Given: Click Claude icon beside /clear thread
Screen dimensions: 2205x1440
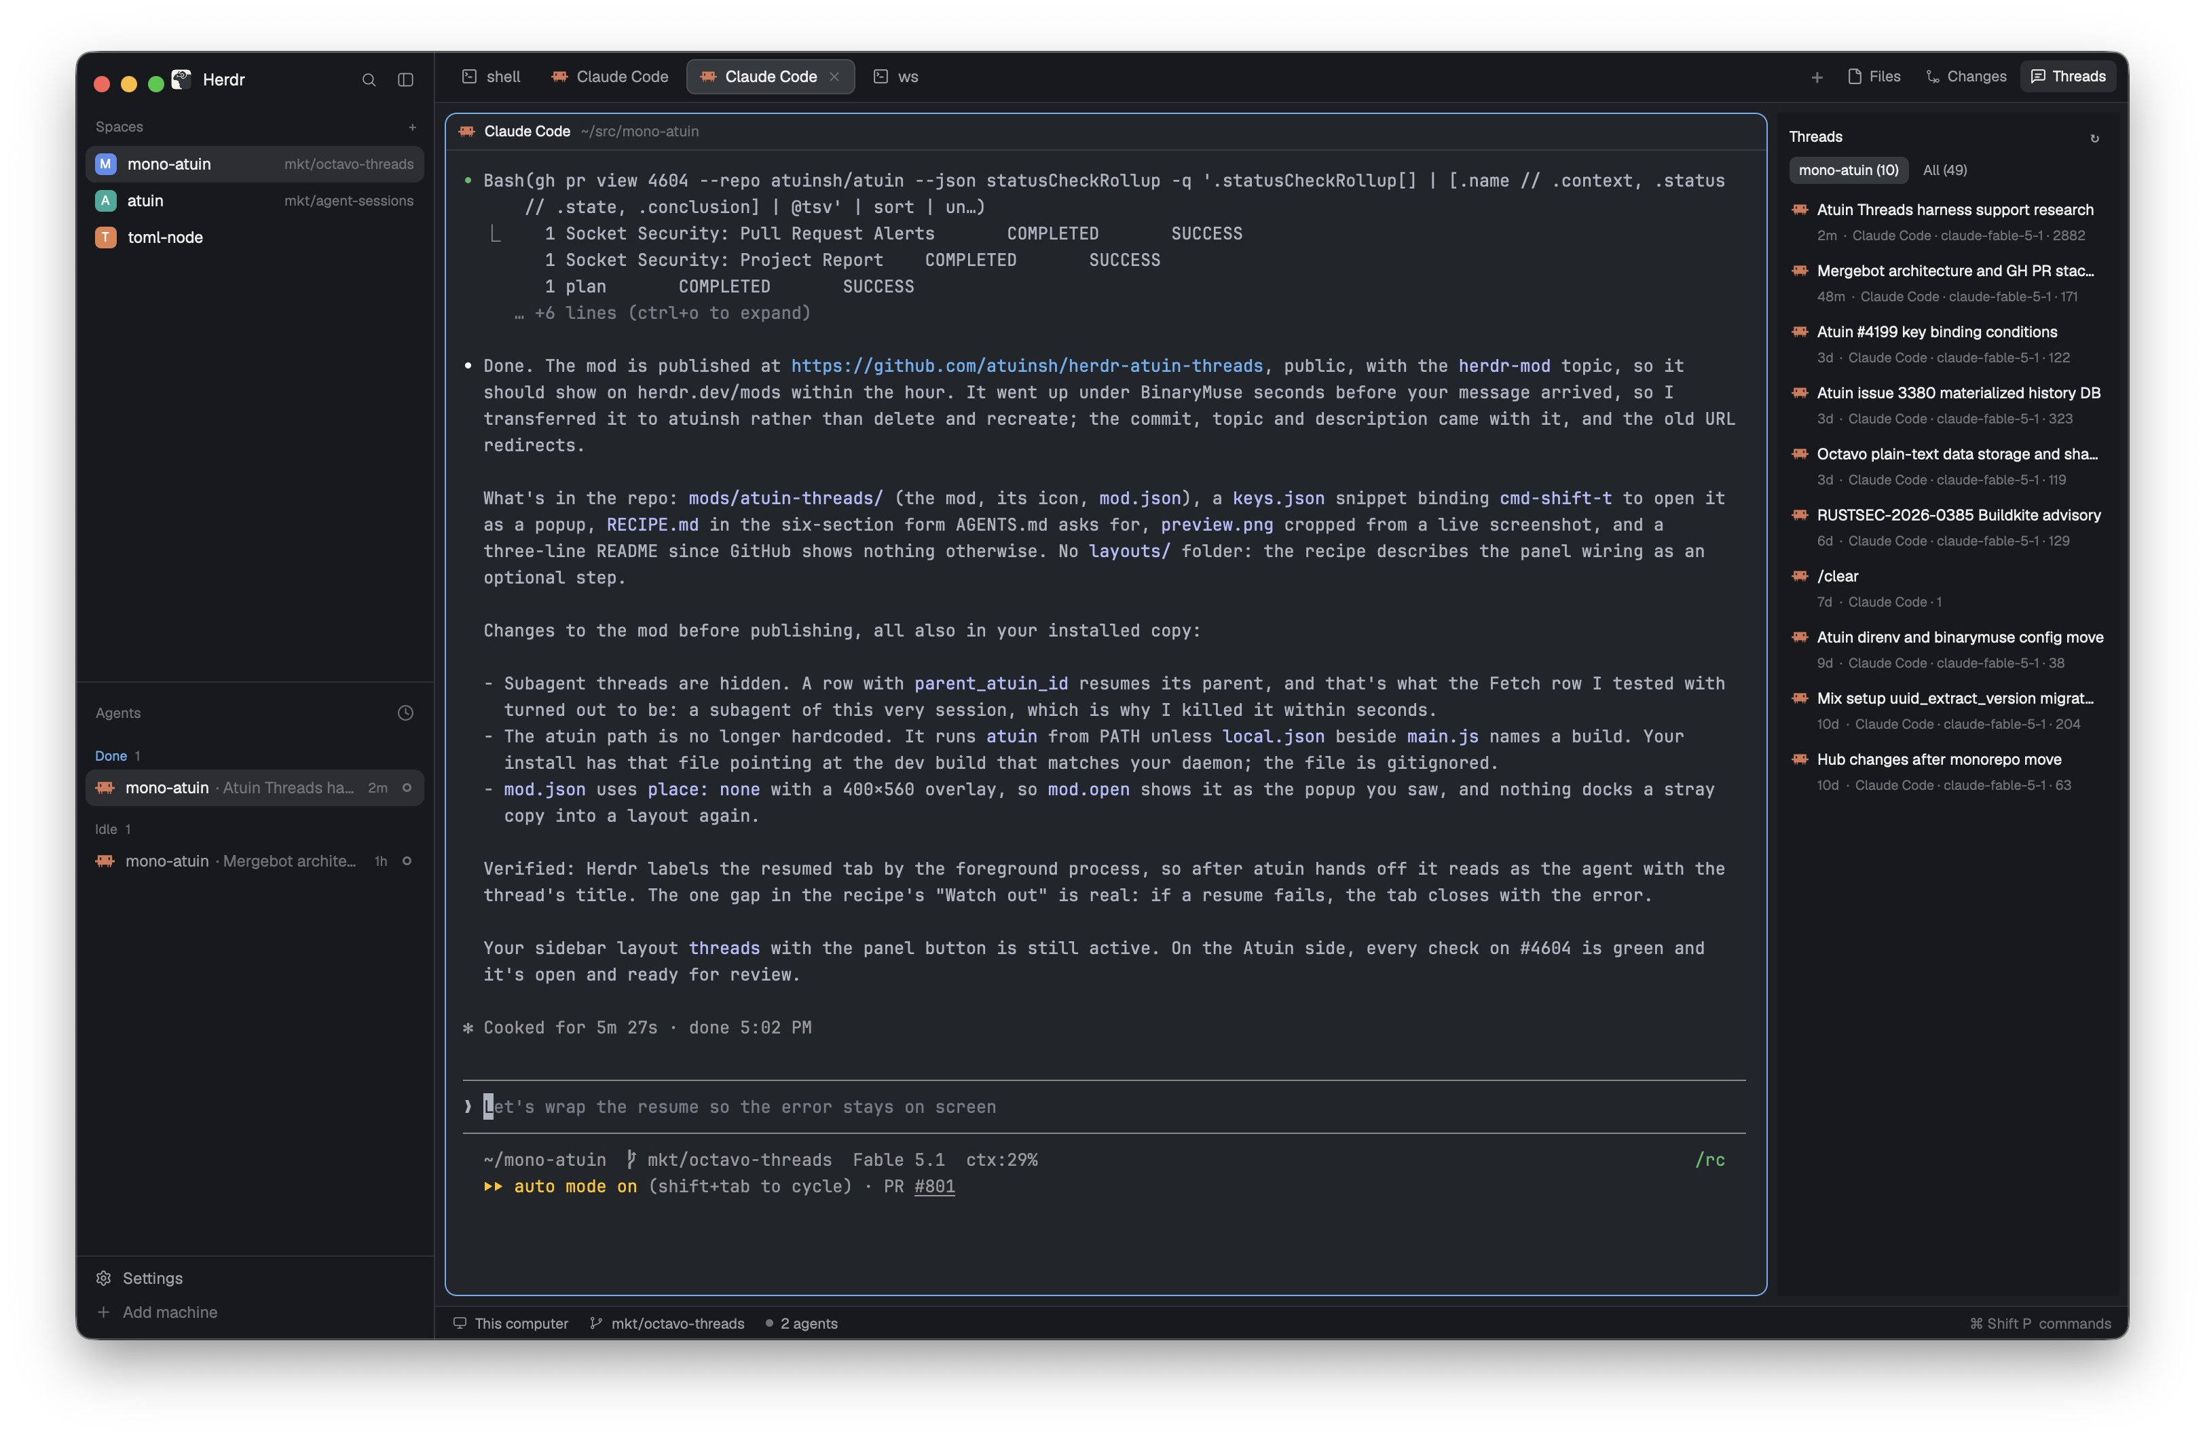Looking at the screenshot, I should click(1800, 576).
